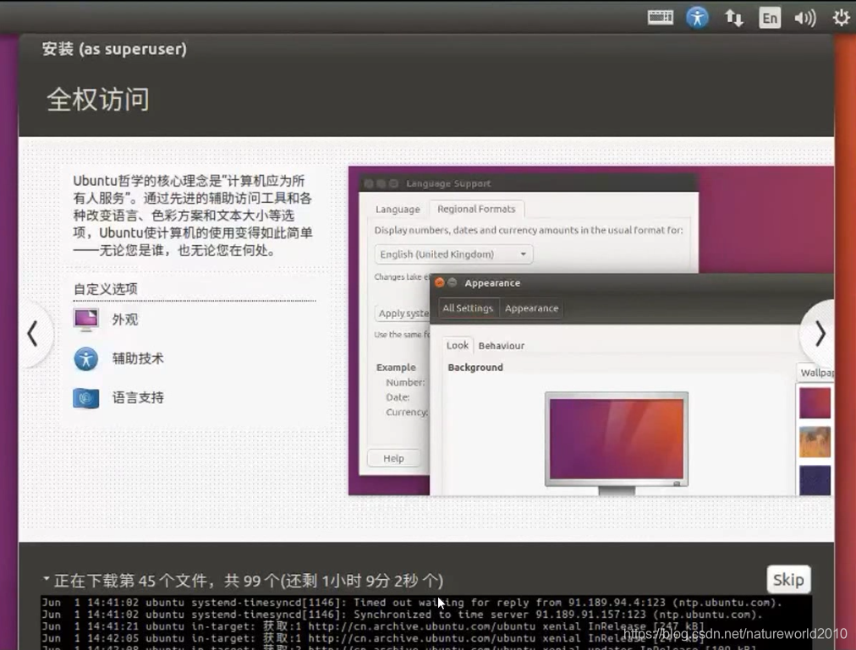
Task: Click the 辅助技术 accessibility icon
Action: pos(85,358)
